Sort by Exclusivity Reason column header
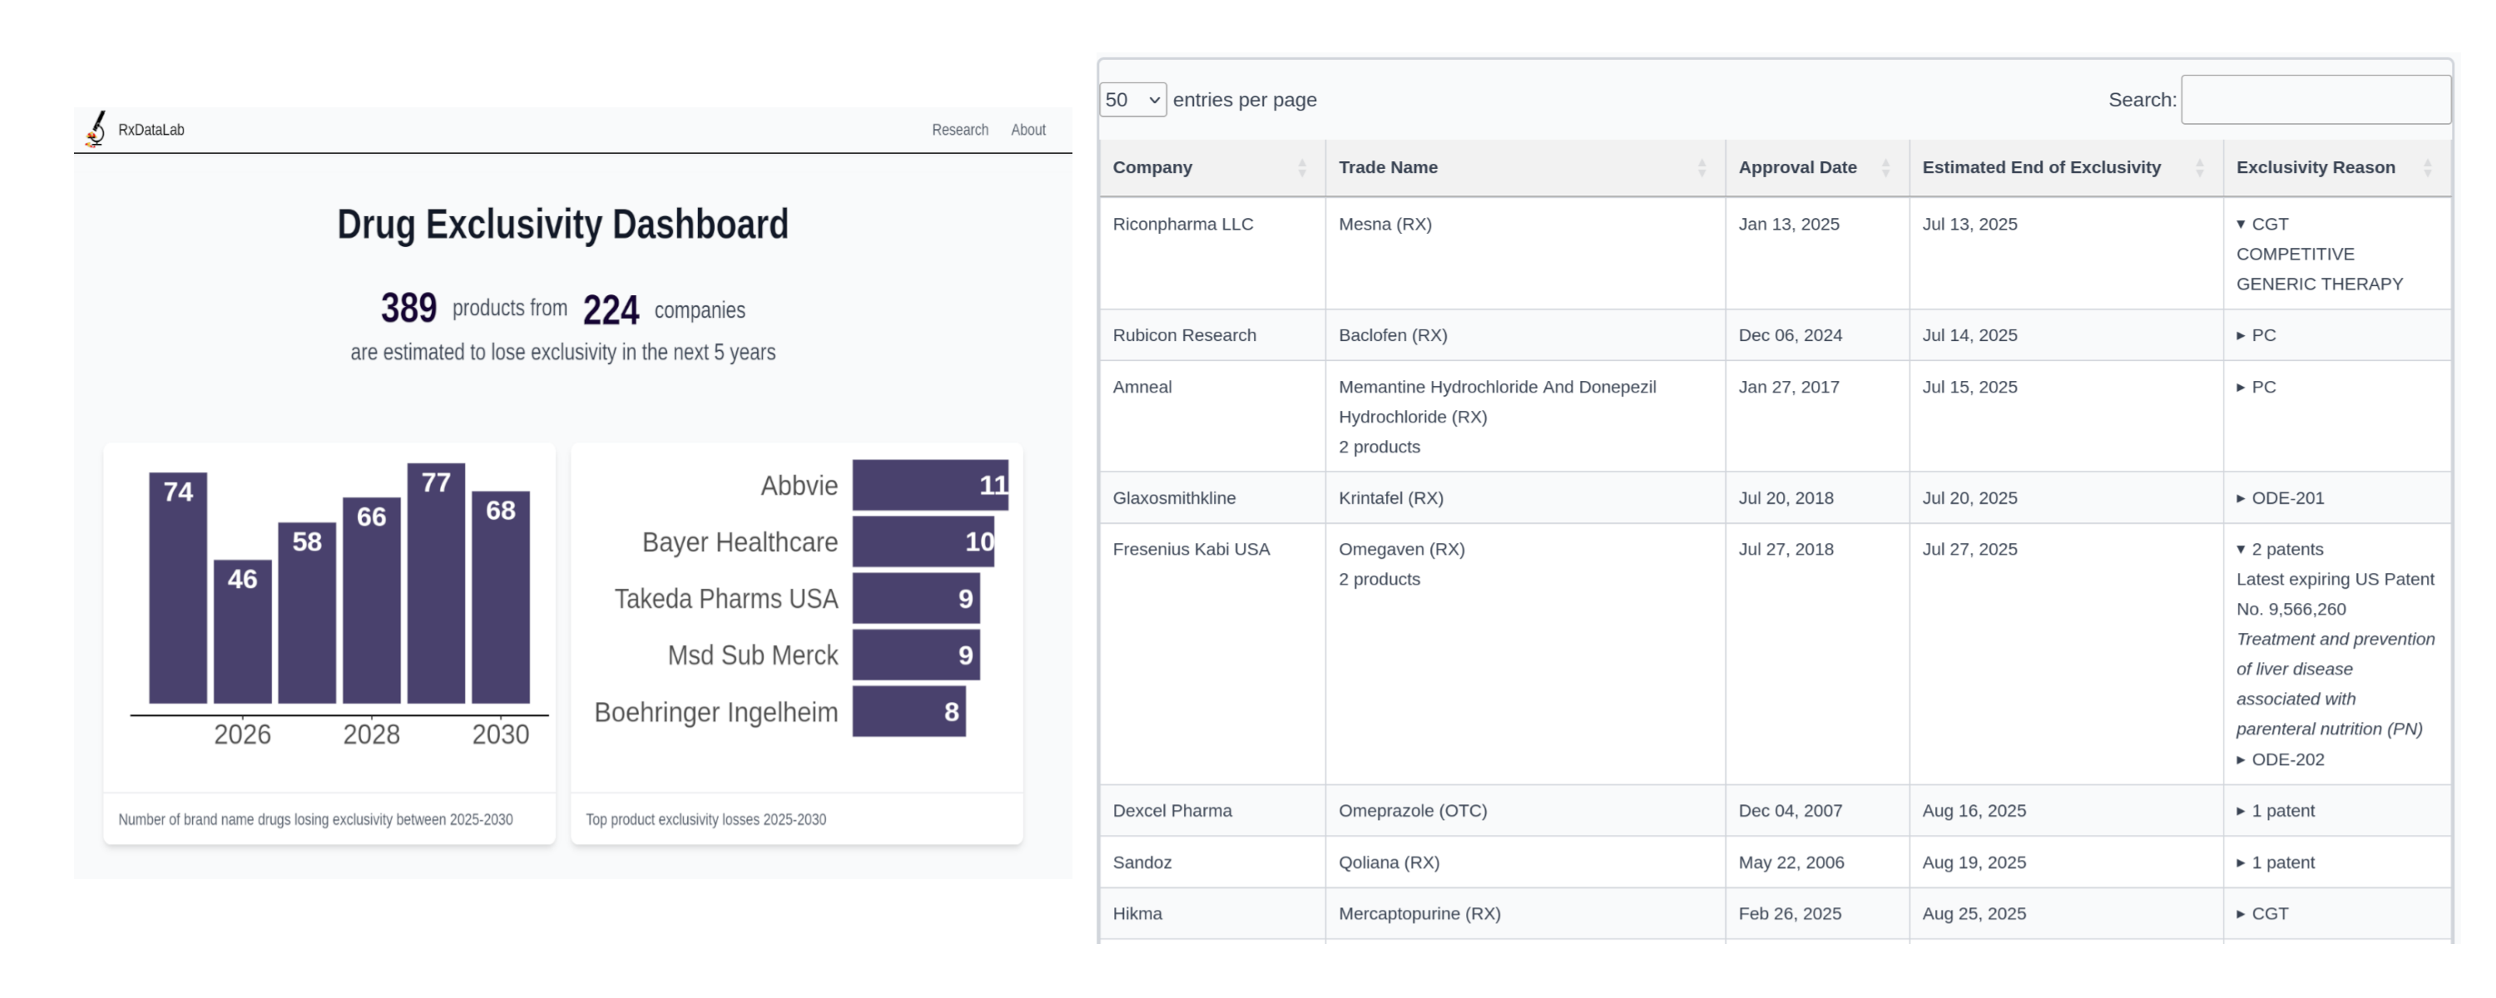The image size is (2496, 998). tap(2336, 168)
